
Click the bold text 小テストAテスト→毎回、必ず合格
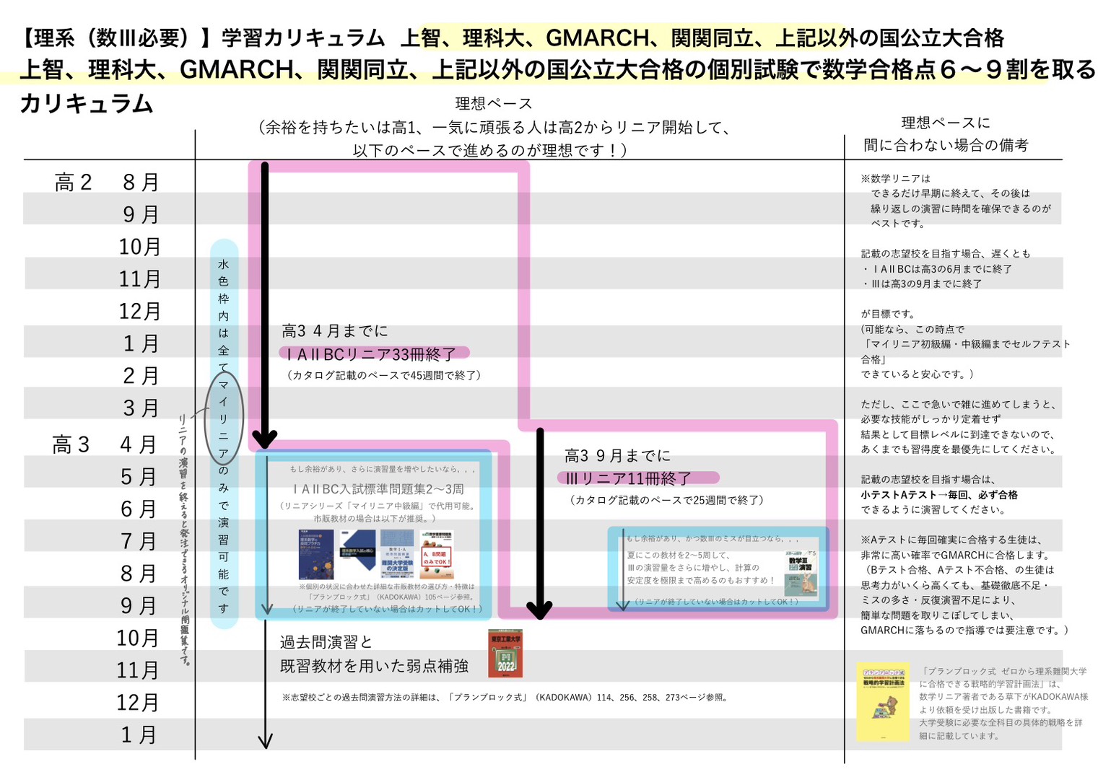[939, 495]
